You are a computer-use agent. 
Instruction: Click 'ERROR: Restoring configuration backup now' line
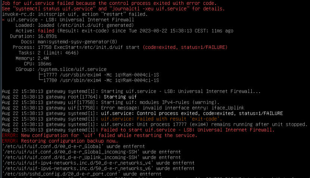point(60,141)
